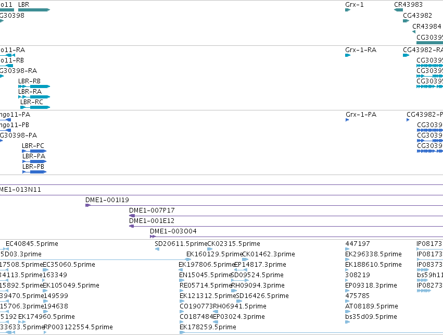The image size is (443, 335).
Task: Click the CR43983 gene feature
Action: point(398,10)
